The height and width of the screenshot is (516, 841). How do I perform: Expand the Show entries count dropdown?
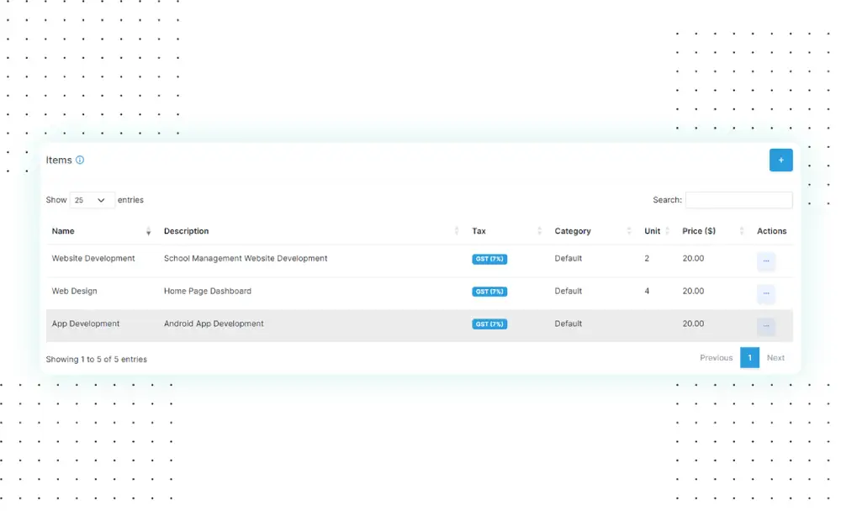click(x=92, y=200)
